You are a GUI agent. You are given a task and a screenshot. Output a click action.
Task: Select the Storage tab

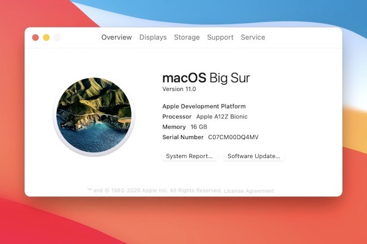point(187,37)
